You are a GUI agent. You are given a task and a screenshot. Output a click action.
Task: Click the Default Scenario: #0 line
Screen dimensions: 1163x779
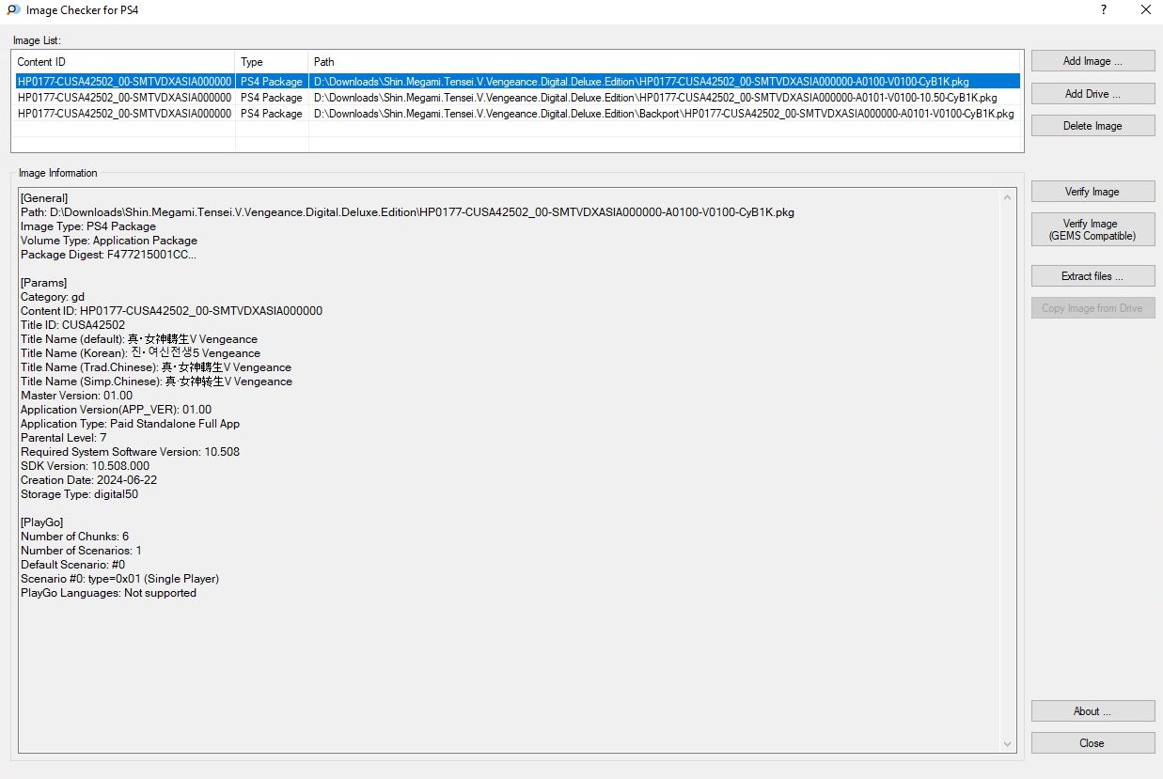coord(72,565)
